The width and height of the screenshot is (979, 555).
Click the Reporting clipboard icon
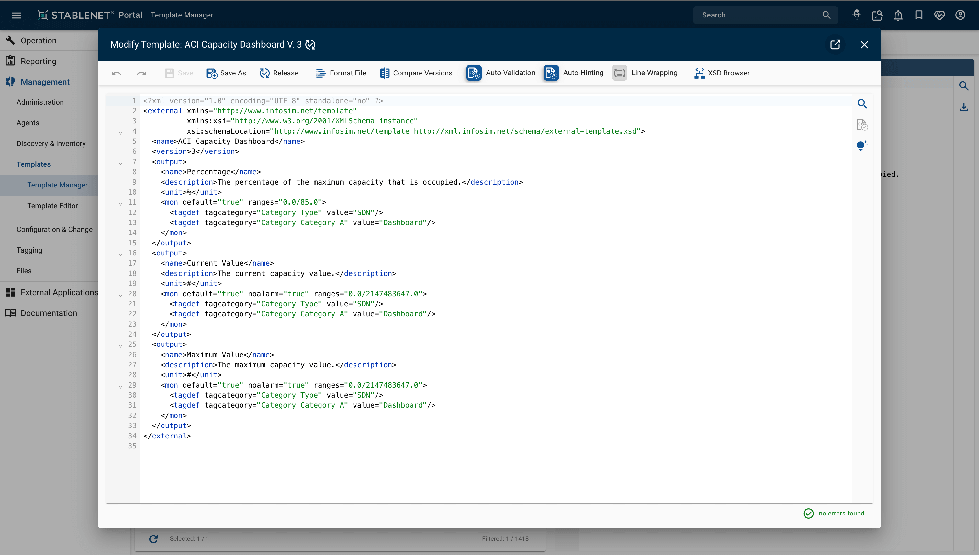(x=10, y=61)
